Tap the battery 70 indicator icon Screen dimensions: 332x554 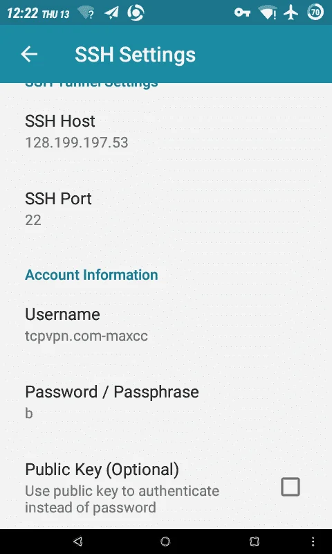tap(315, 12)
